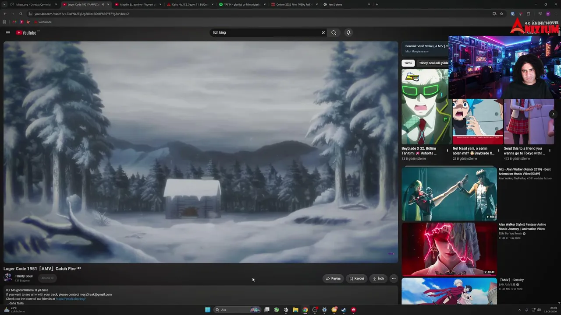Download the video with İndir
The image size is (561, 315).
378,278
